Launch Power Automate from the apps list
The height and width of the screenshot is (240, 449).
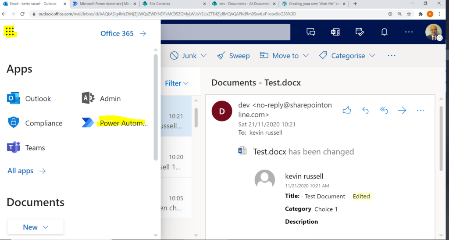pos(114,123)
